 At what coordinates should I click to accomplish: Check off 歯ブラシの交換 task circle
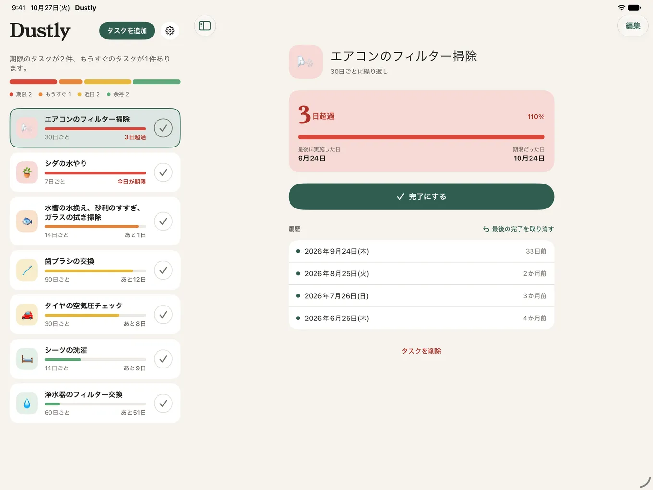pos(163,270)
